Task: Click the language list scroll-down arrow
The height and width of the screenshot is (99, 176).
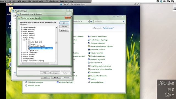Action: tap(56, 61)
